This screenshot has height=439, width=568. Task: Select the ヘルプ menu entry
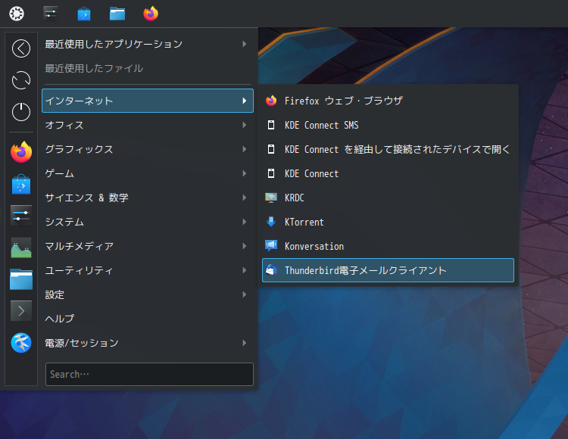pyautogui.click(x=148, y=319)
